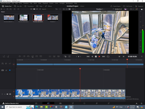The height and width of the screenshot is (109, 145).
Task: Mute the V1 track speaker icon
Action: tap(8, 94)
